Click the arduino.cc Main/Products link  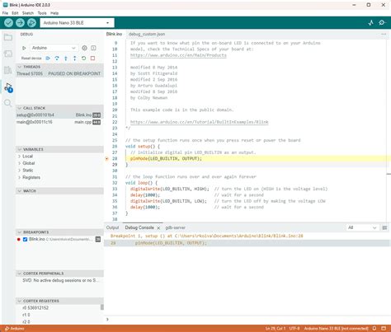tap(178, 55)
